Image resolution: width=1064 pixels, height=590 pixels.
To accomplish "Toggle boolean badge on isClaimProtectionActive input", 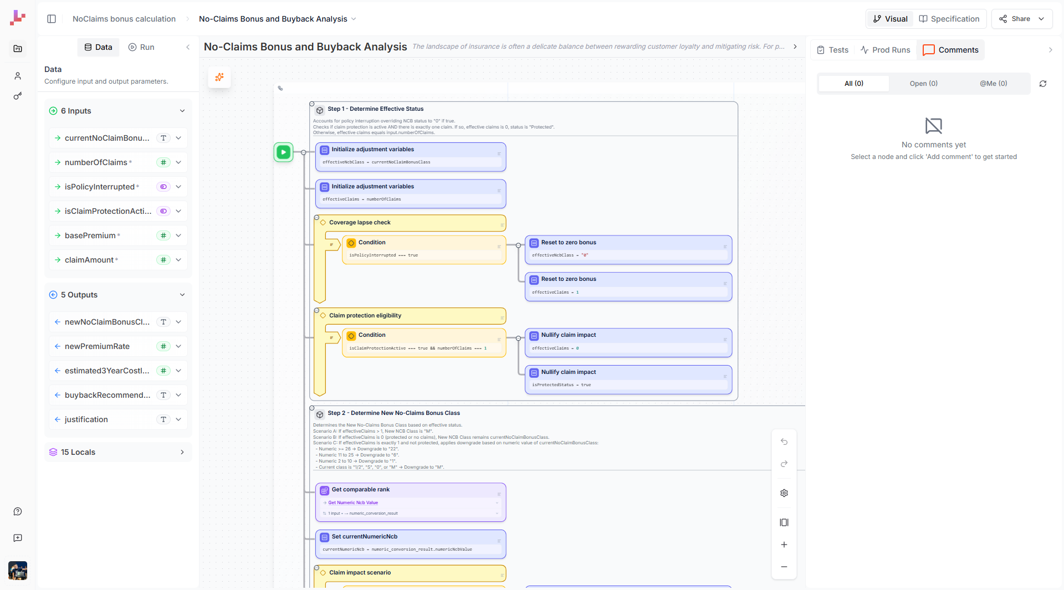I will tap(163, 211).
